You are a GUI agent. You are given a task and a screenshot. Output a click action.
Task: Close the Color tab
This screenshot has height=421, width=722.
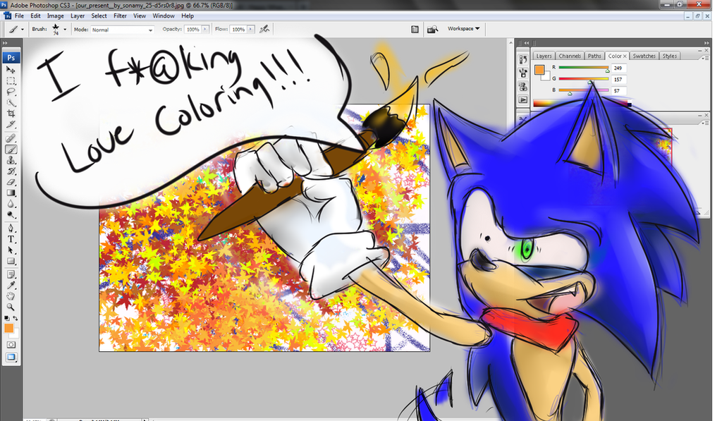coord(625,56)
